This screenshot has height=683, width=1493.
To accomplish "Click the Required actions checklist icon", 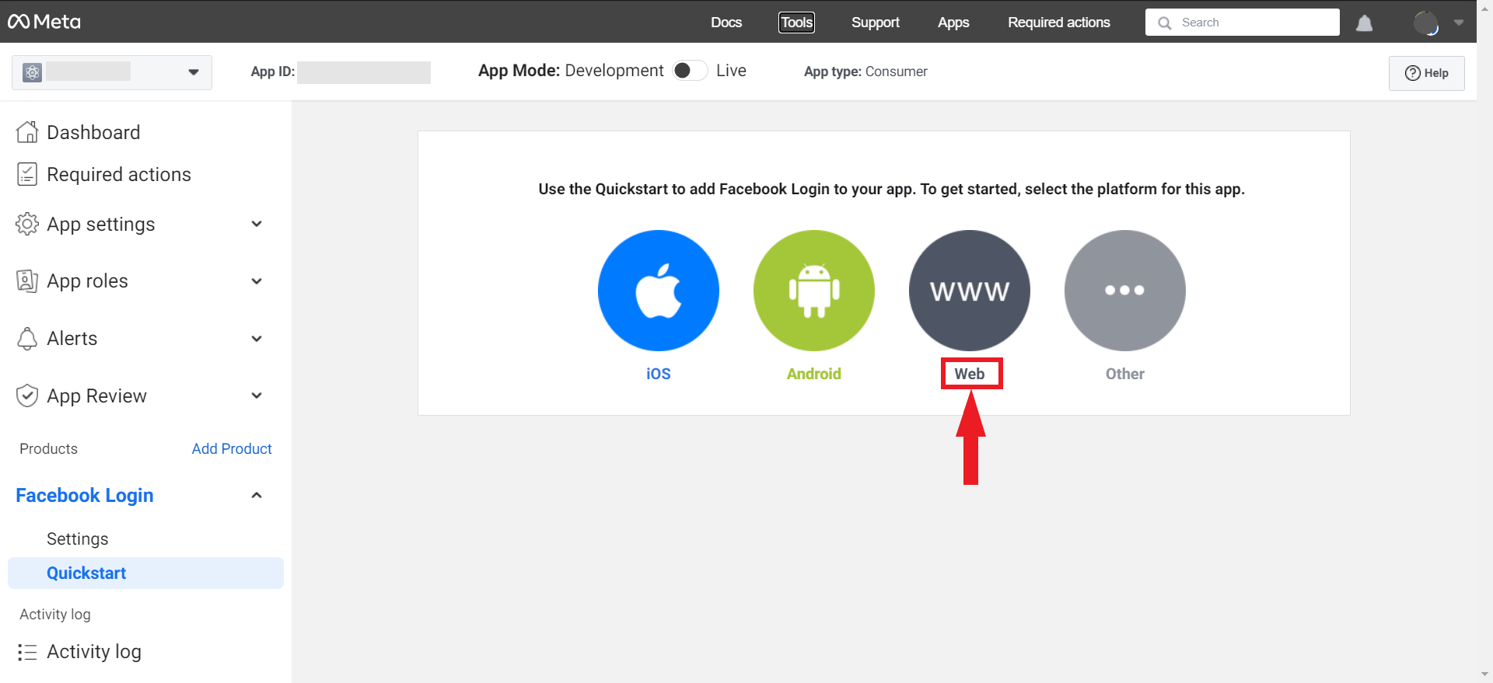I will pyautogui.click(x=27, y=174).
